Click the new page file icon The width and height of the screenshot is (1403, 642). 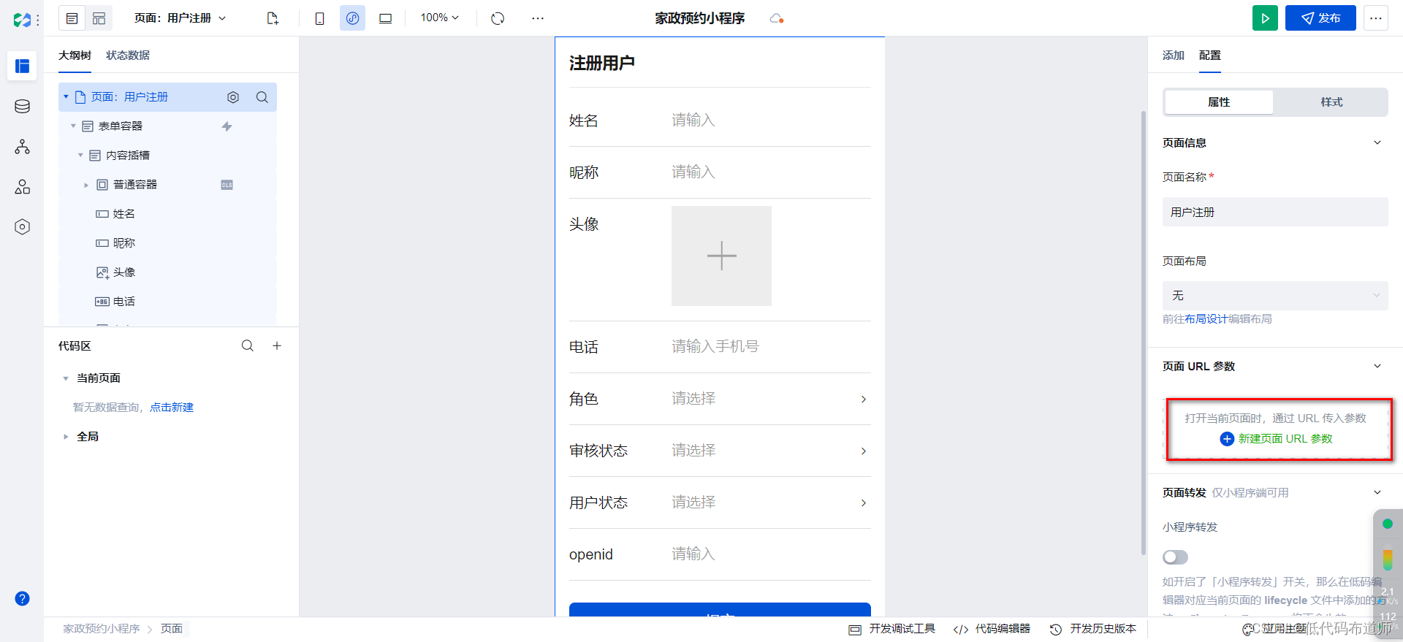coord(273,18)
